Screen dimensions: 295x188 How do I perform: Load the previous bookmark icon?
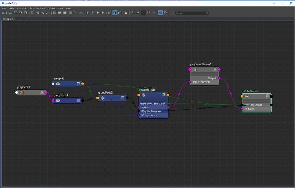98,13
